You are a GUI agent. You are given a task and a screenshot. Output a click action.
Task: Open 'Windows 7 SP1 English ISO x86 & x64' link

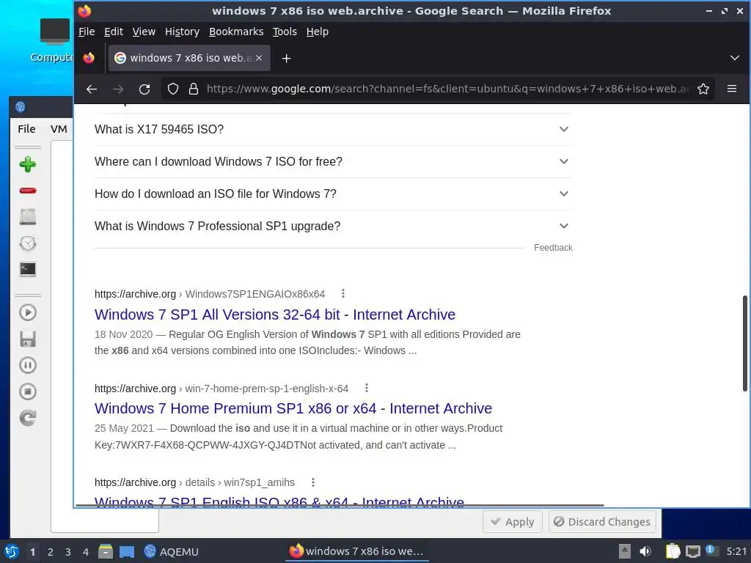tap(279, 501)
